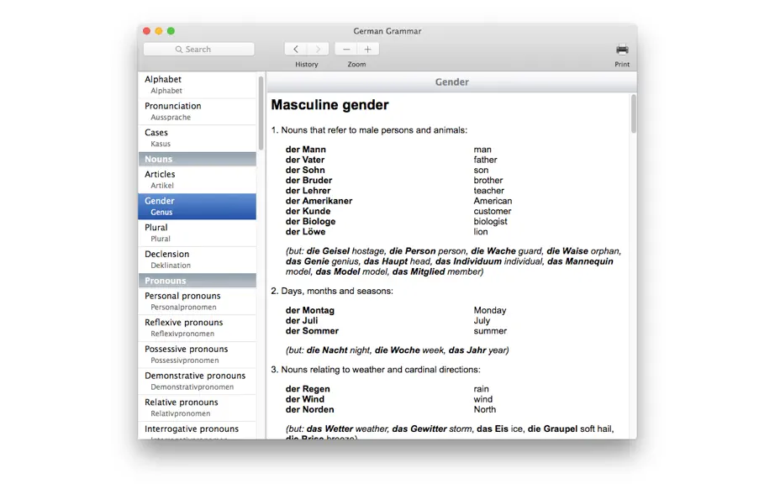This screenshot has width=775, height=484.
Task: Click inside the Search field
Action: click(198, 49)
